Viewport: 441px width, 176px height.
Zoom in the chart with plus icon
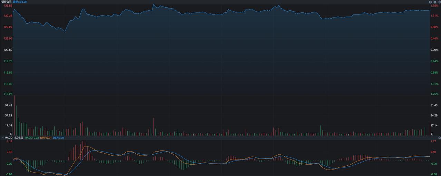click(x=430, y=2)
